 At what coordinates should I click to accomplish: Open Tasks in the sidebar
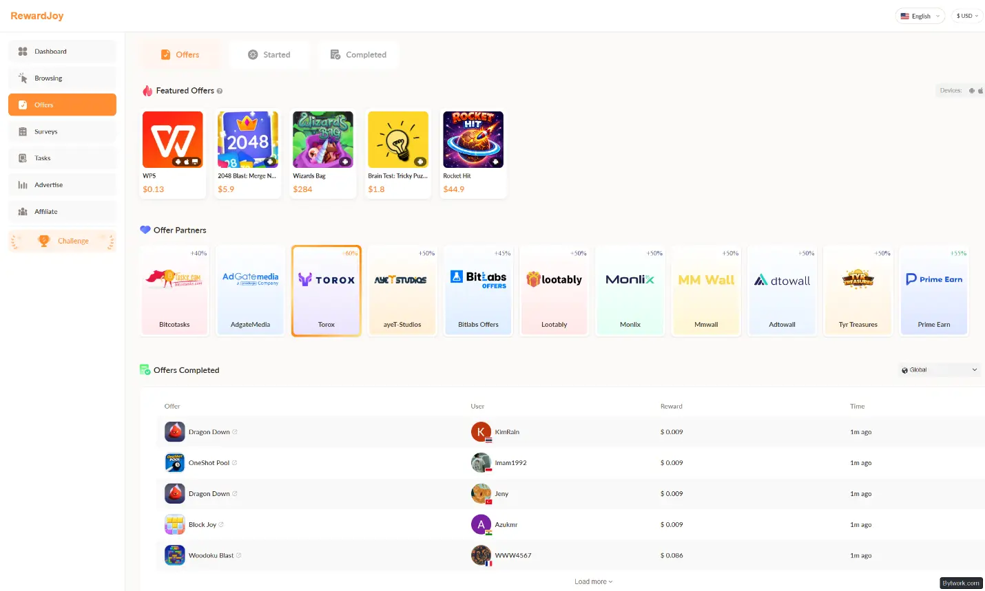(x=62, y=158)
